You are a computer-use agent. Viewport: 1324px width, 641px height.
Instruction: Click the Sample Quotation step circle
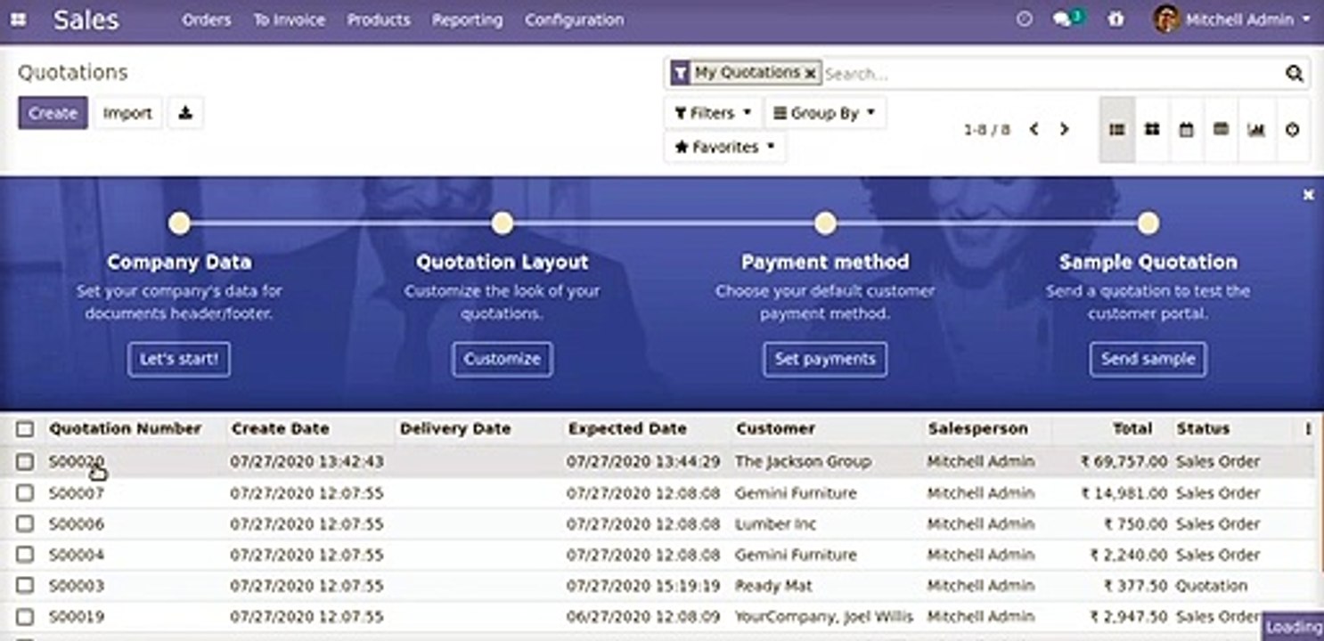(x=1148, y=223)
